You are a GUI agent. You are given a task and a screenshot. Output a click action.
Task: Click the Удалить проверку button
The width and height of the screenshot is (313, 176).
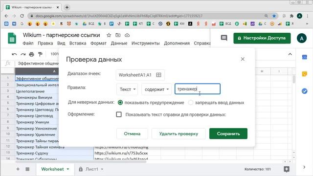click(179, 133)
